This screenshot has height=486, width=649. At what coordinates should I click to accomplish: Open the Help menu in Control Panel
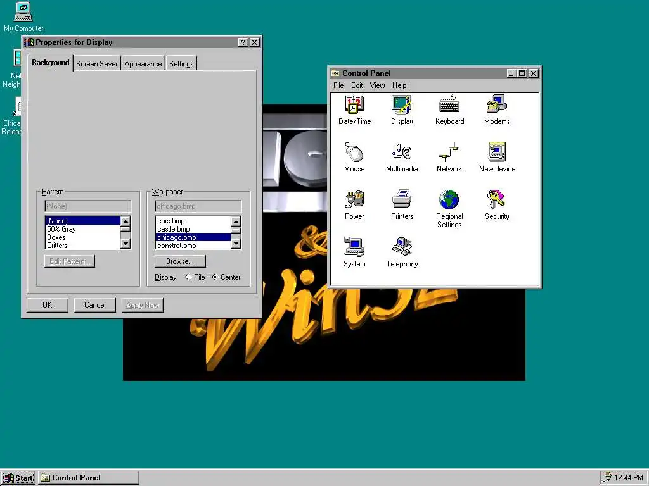tap(399, 85)
